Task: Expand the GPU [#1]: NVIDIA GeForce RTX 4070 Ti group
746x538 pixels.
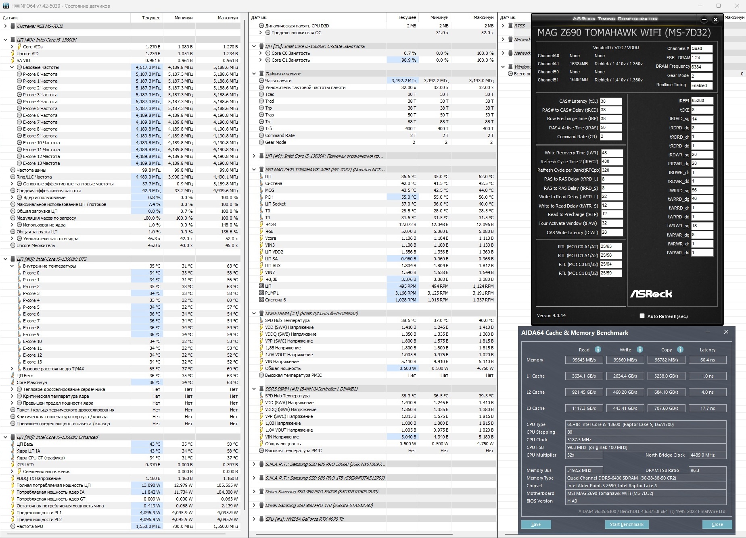Action: [254, 519]
